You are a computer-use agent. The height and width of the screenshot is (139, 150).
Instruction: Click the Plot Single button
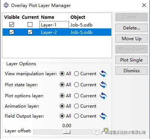pyautogui.click(x=132, y=60)
